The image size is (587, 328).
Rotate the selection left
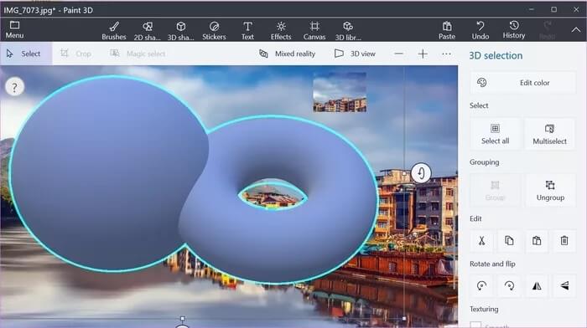[481, 286]
